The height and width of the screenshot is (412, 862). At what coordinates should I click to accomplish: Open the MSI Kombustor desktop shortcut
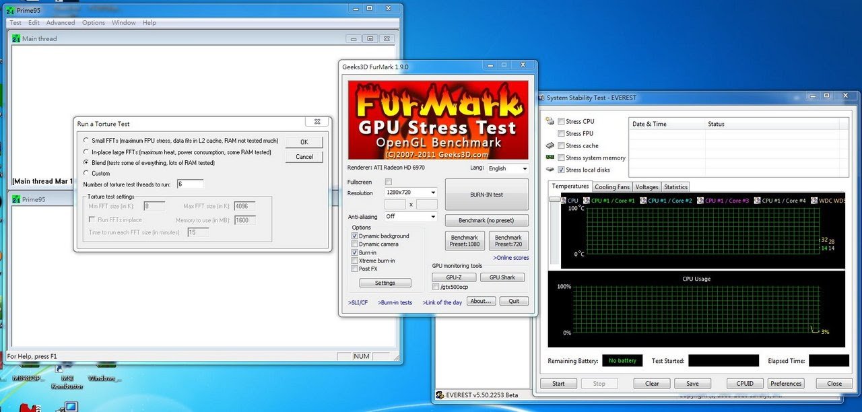(x=61, y=369)
